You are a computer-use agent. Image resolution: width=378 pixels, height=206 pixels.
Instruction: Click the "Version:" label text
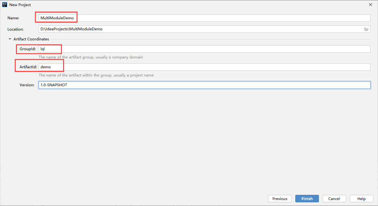tap(27, 85)
